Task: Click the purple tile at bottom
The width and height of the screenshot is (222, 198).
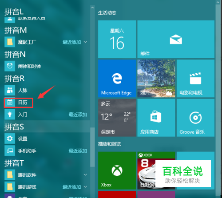Action: (156, 194)
